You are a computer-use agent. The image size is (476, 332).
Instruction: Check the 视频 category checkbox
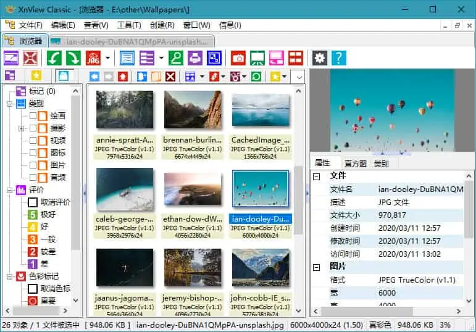coord(33,140)
